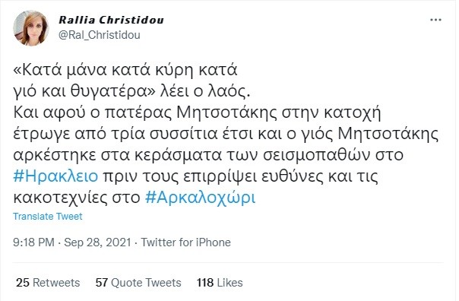459x301 pixels.
Task: Open Rallia Christidou's profile avatar photo
Action: (30, 28)
